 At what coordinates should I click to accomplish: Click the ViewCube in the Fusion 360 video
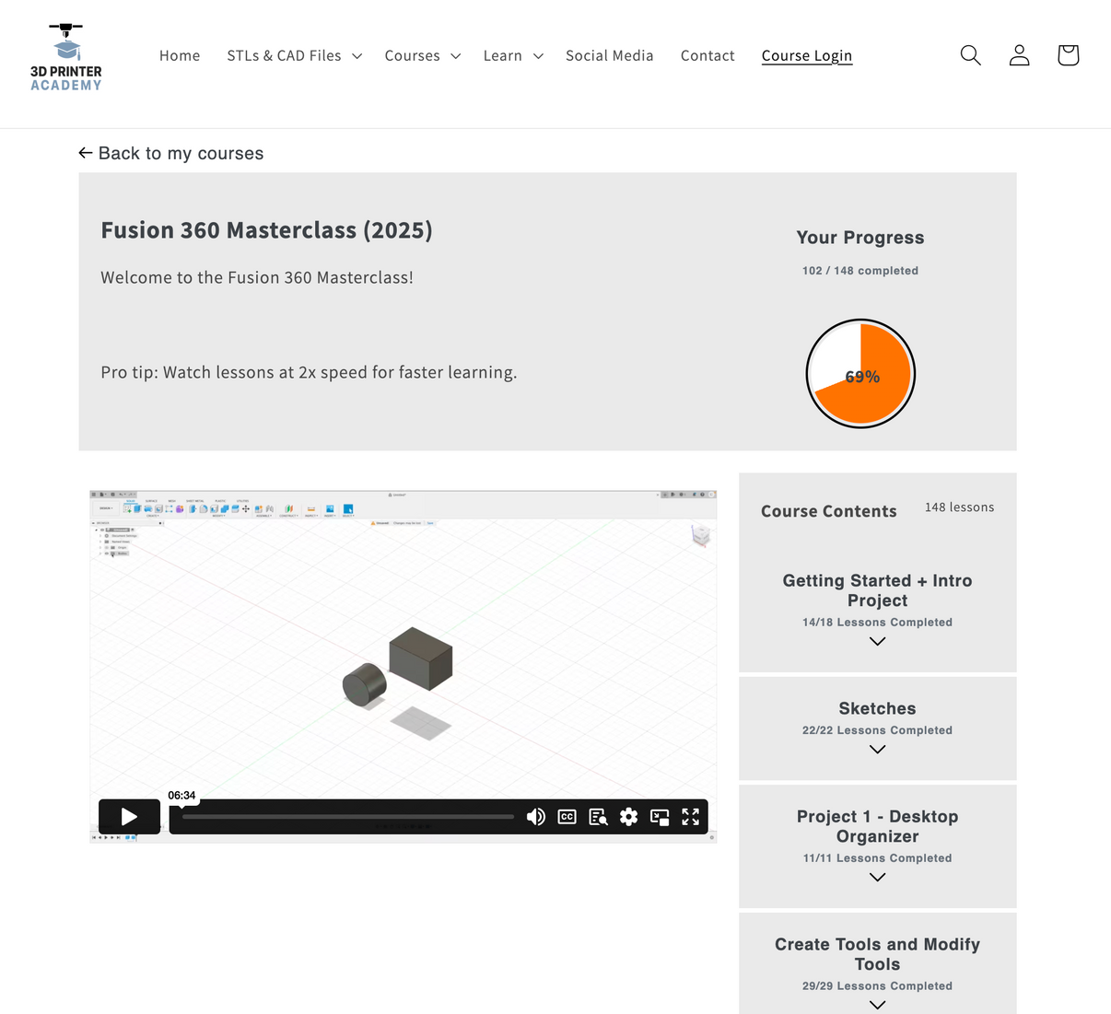(700, 536)
